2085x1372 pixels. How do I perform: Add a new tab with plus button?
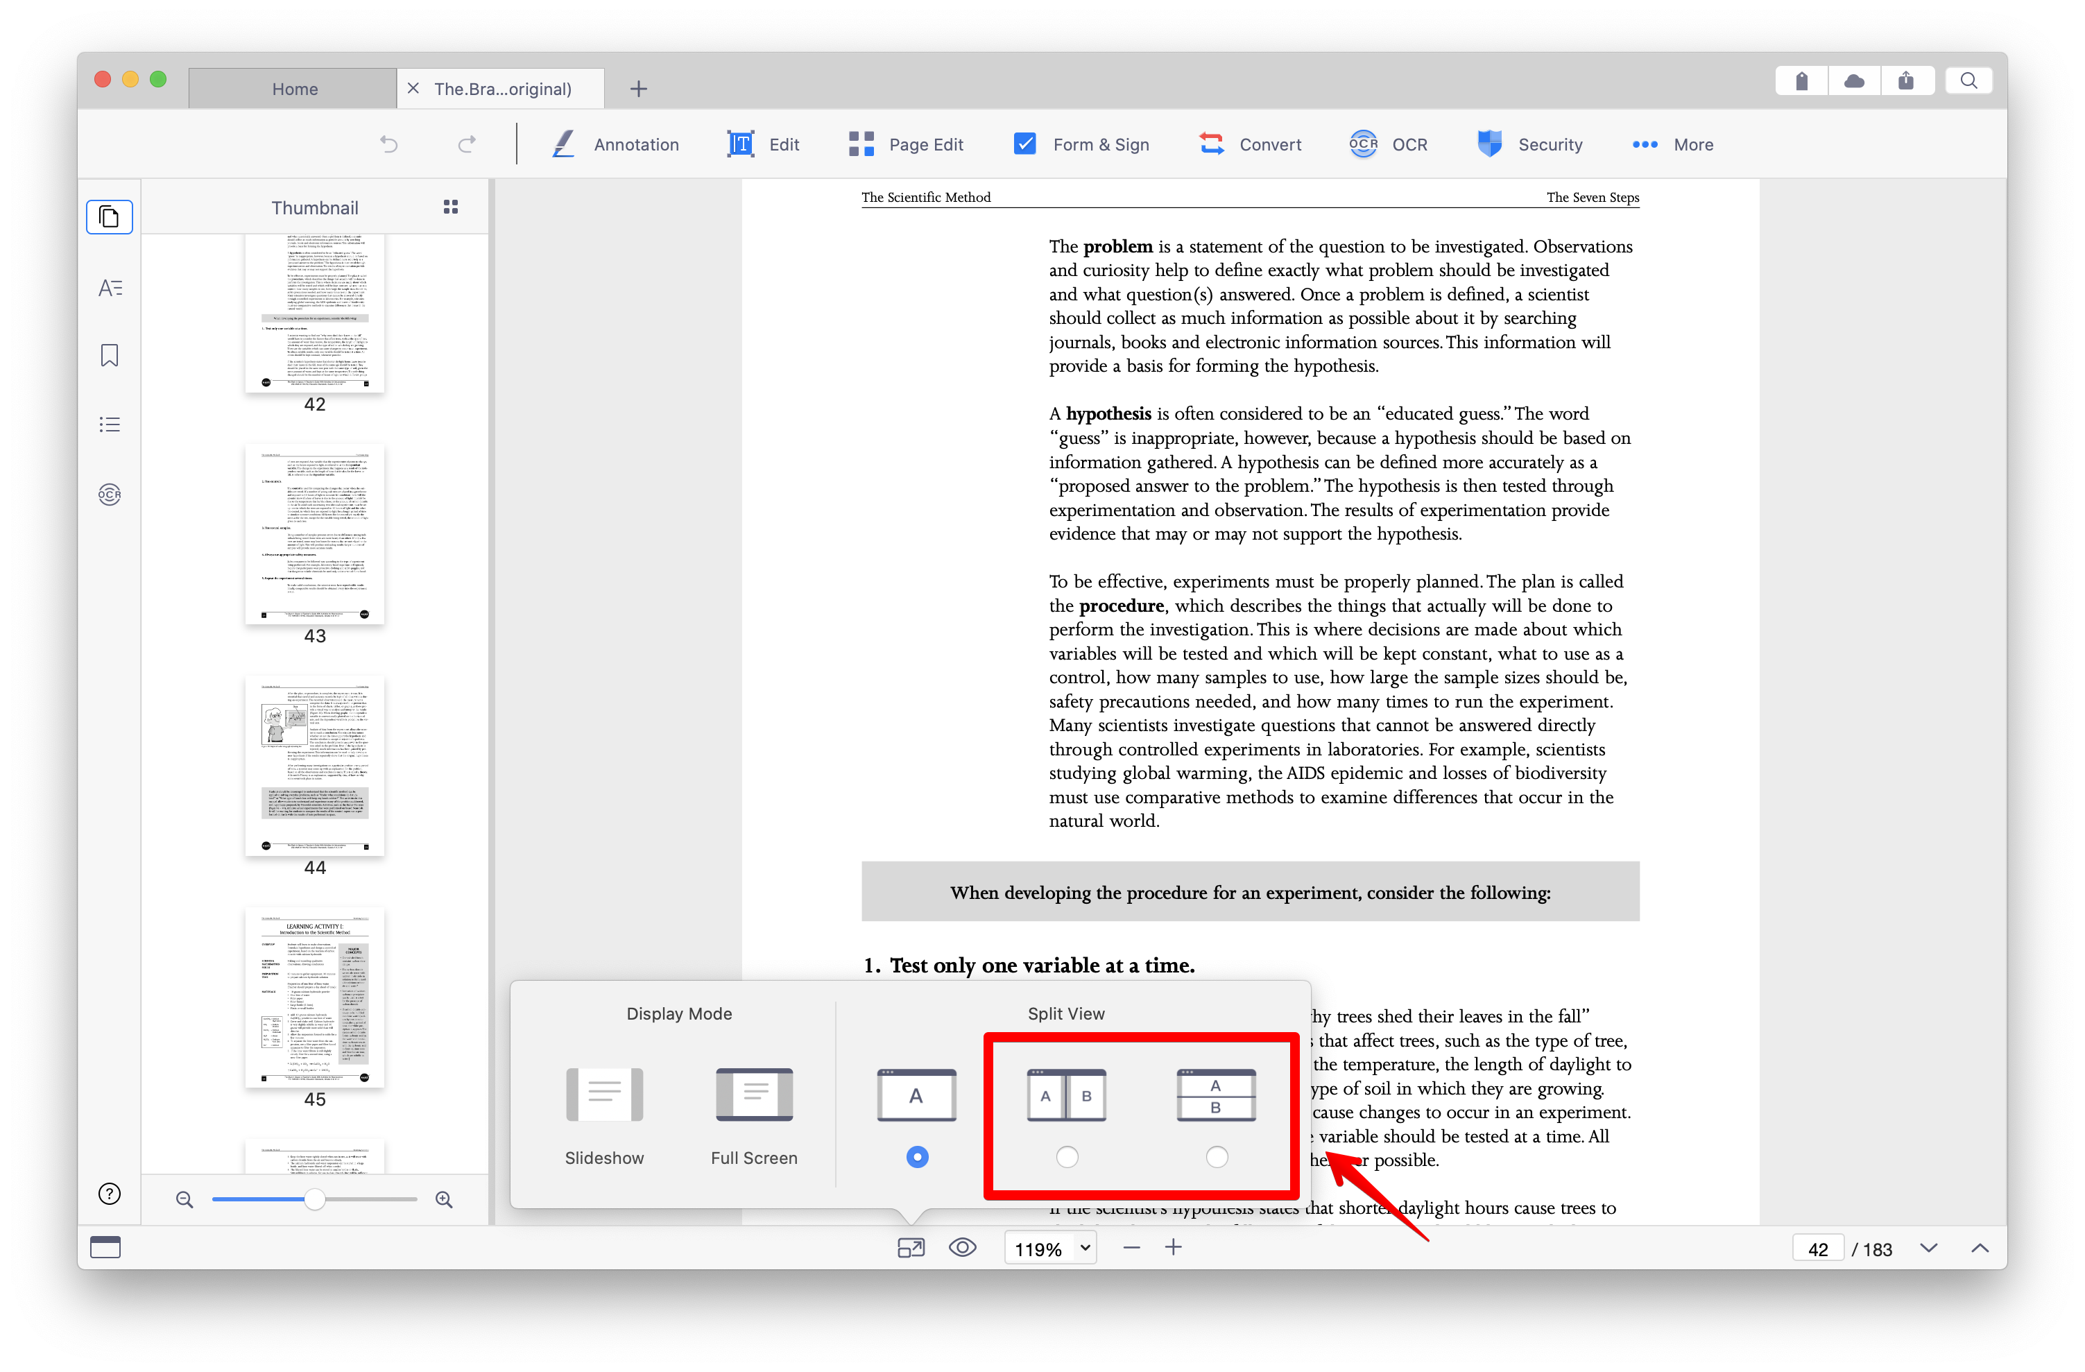tap(639, 89)
